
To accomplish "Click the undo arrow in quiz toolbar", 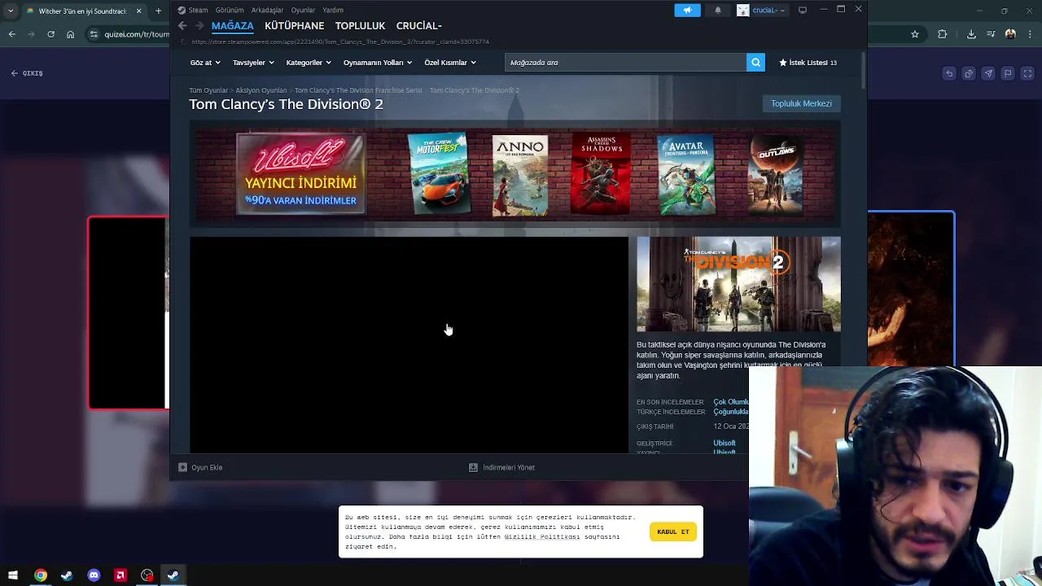I will coord(949,73).
